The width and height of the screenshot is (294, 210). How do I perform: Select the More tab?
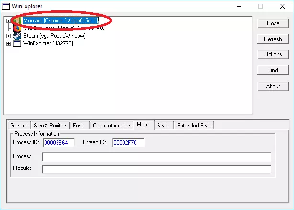point(144,125)
